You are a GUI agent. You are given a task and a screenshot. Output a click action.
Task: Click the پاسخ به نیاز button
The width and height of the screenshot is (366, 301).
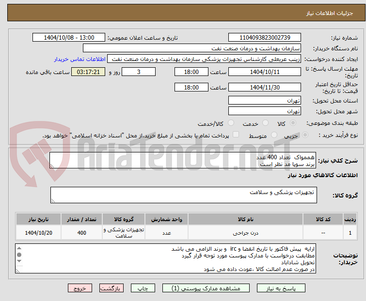pos(281,288)
